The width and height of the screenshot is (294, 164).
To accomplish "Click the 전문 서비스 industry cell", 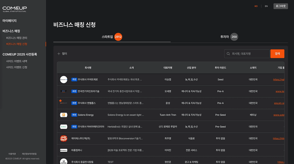I will pos(191,150).
